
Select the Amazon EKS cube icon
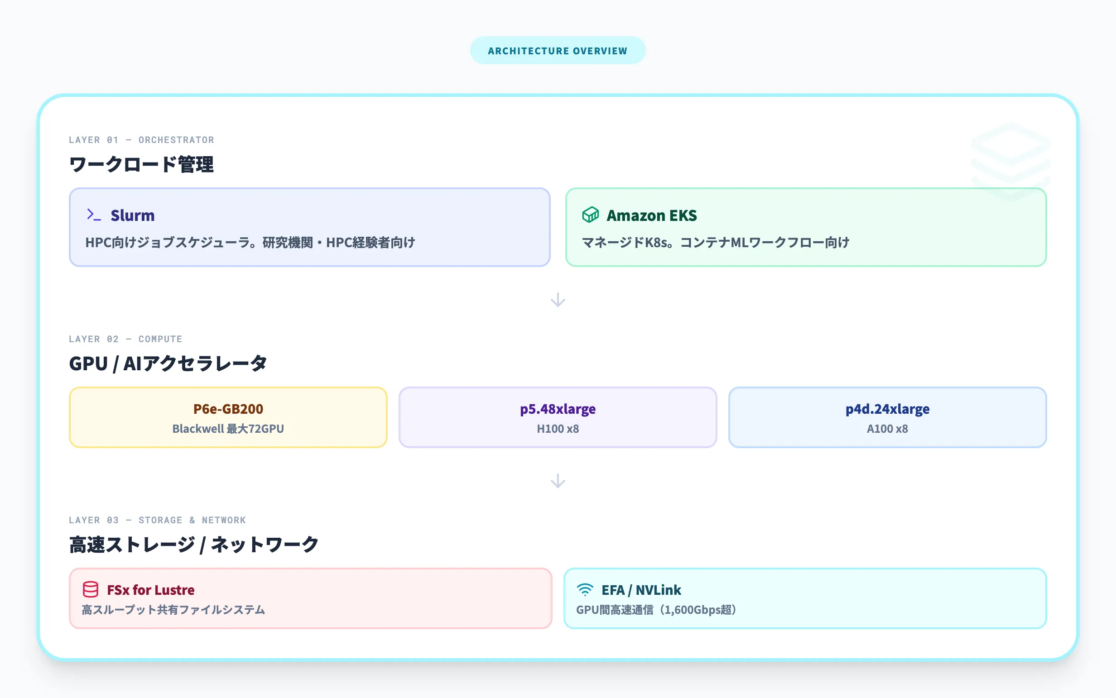pos(590,215)
